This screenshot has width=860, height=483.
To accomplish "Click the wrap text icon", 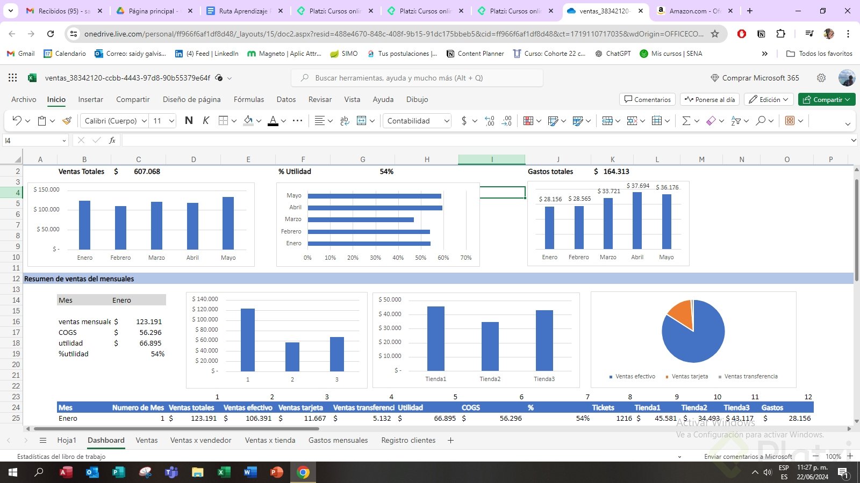I will pyautogui.click(x=345, y=121).
